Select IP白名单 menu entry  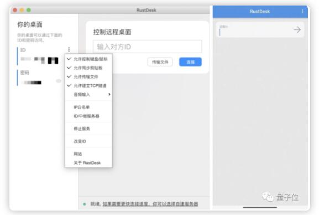tap(88, 107)
